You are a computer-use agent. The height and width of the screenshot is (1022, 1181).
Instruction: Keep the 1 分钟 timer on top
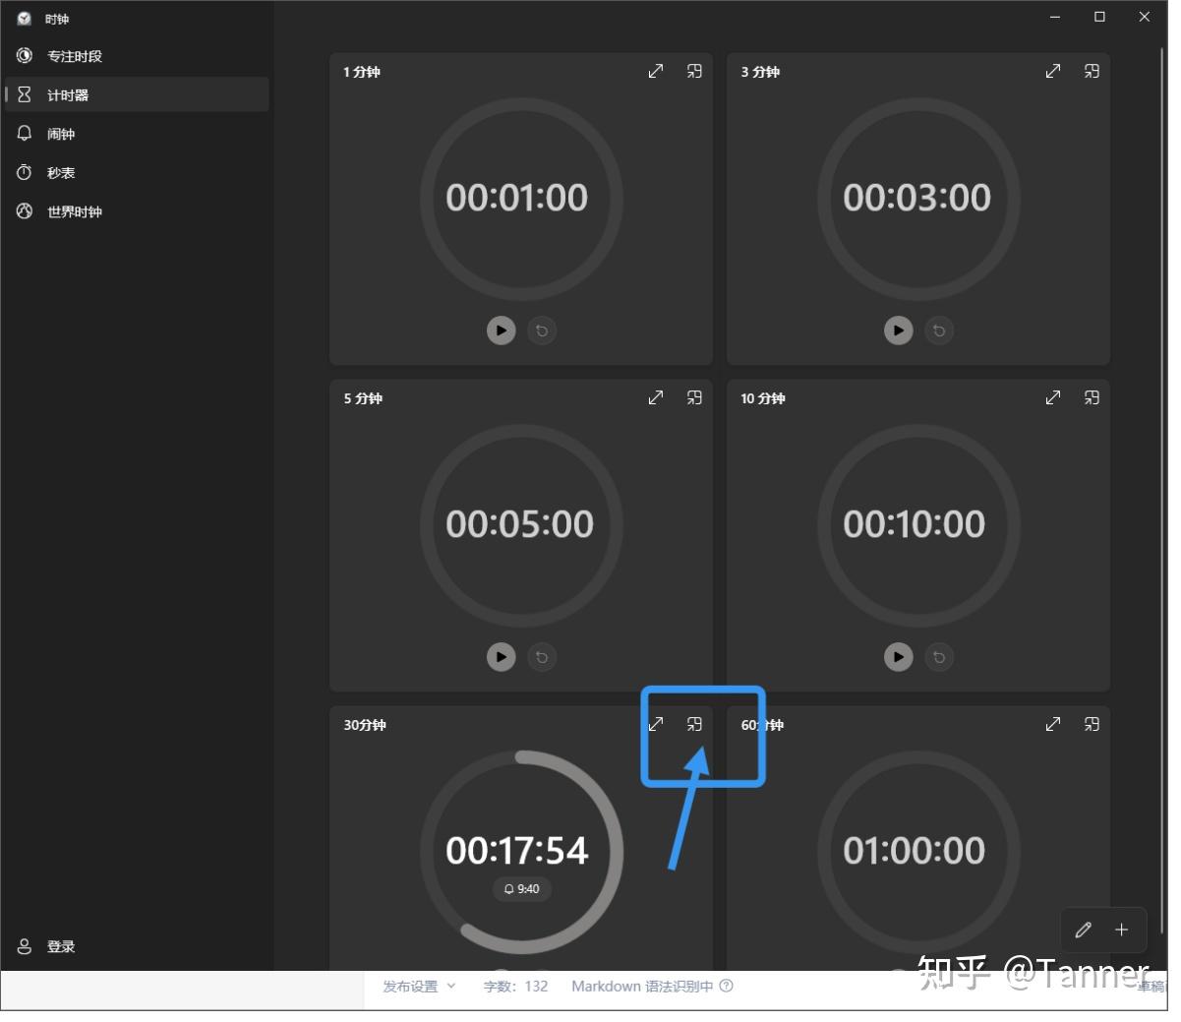(x=694, y=71)
